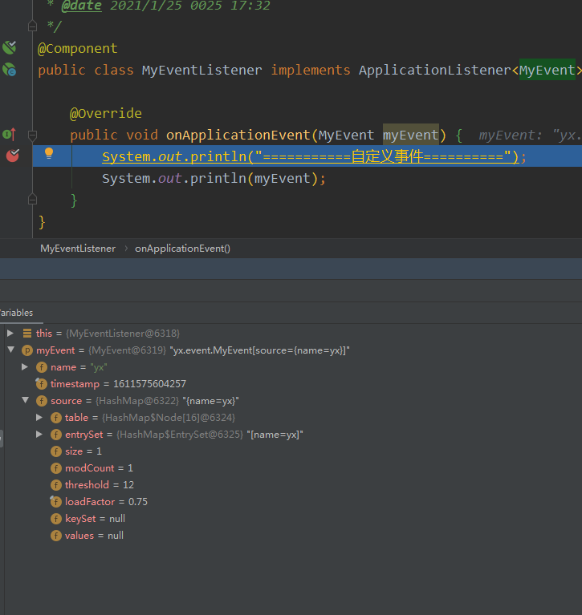Click the field icon beside values
This screenshot has width=582, height=615.
pos(56,536)
